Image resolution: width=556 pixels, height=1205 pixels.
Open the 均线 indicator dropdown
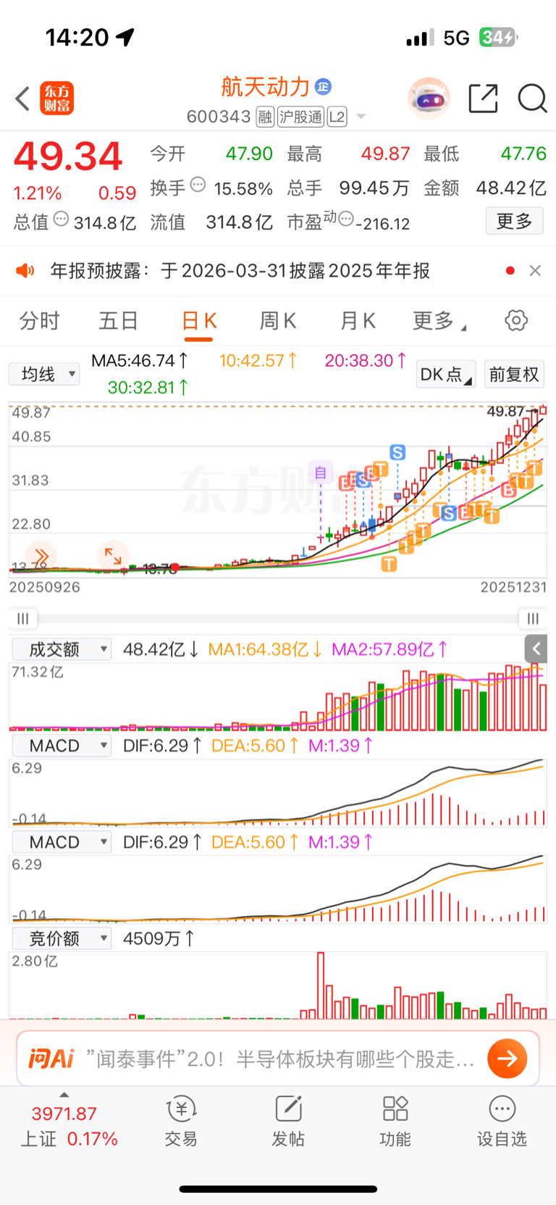45,374
